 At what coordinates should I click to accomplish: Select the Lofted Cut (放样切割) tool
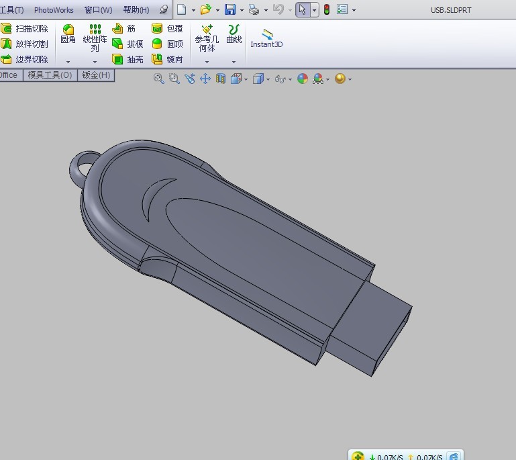(x=24, y=44)
